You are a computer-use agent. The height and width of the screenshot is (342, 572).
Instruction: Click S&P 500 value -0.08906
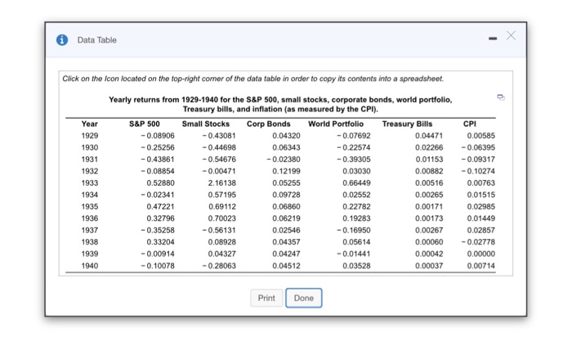158,136
